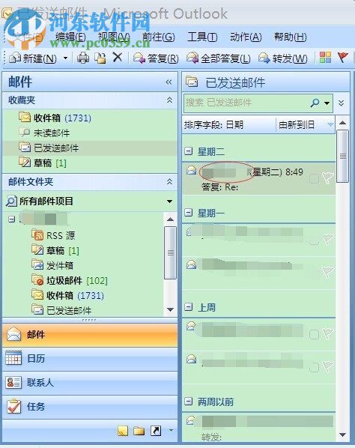Open the search options dropdown arrow
Screen dimensions: 355x448
click(327, 103)
